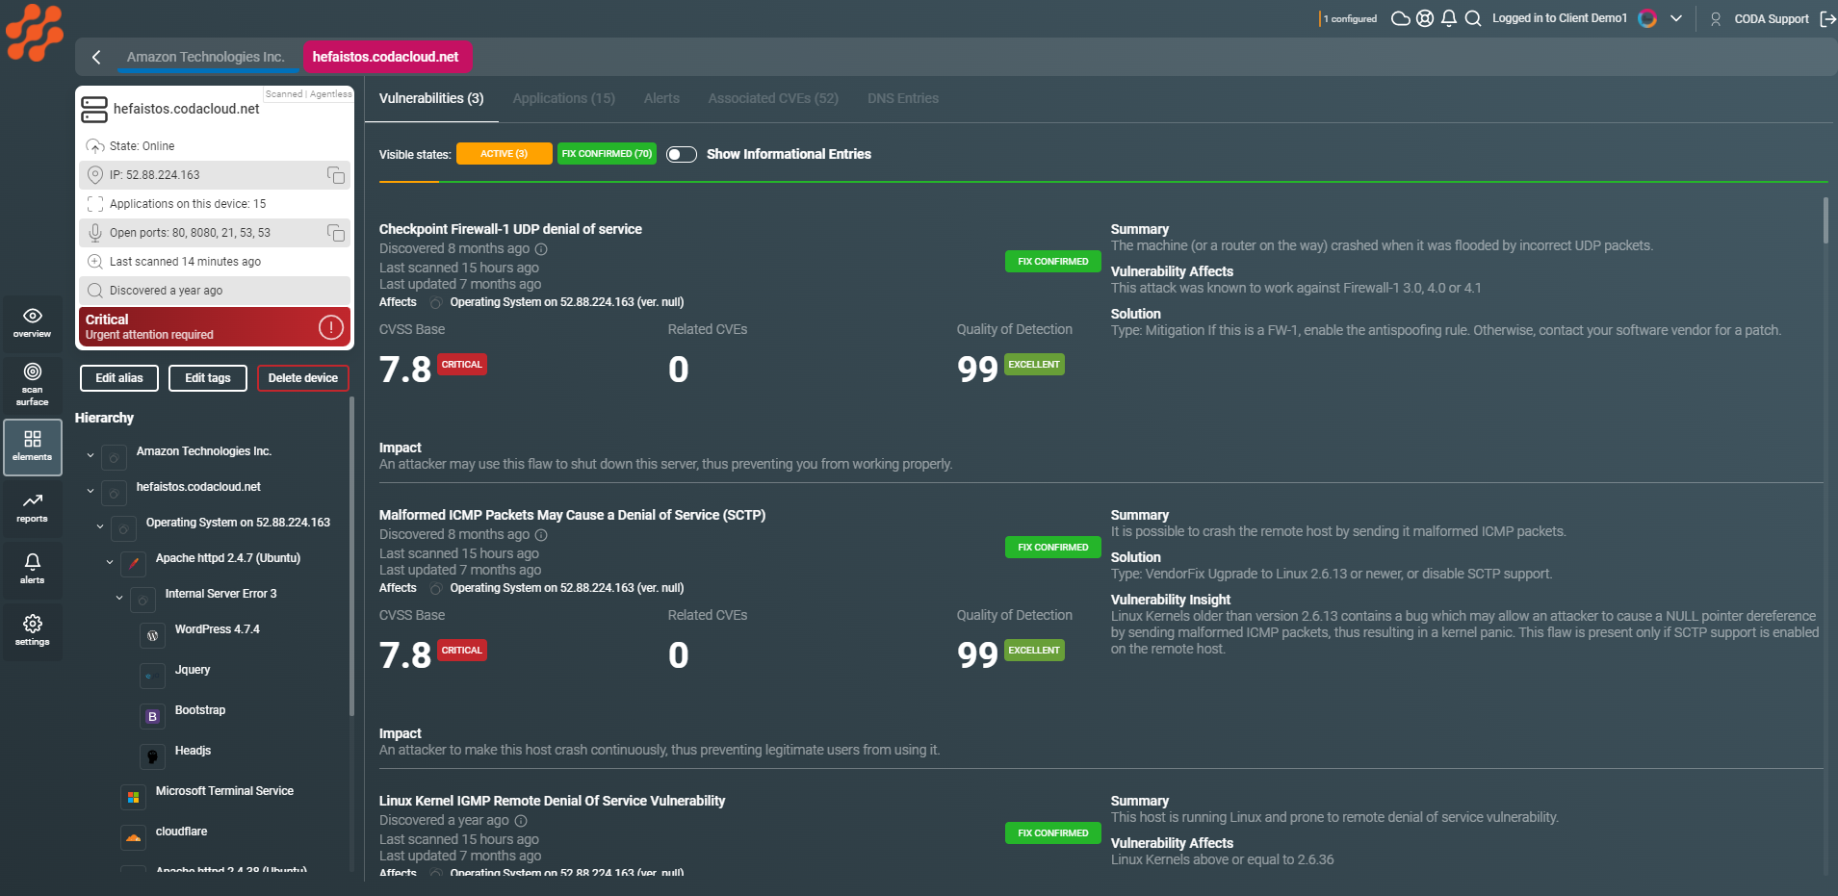Image resolution: width=1838 pixels, height=896 pixels.
Task: Open the Client Demo1 account dropdown
Action: (x=1675, y=17)
